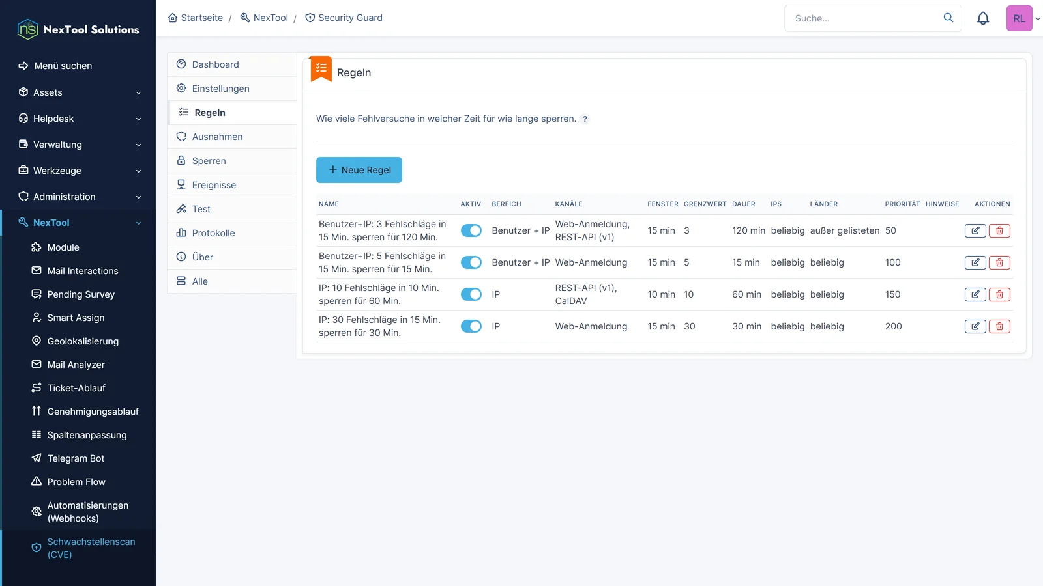Open NexTool breadcrumb link
This screenshot has width=1043, height=586.
[264, 18]
